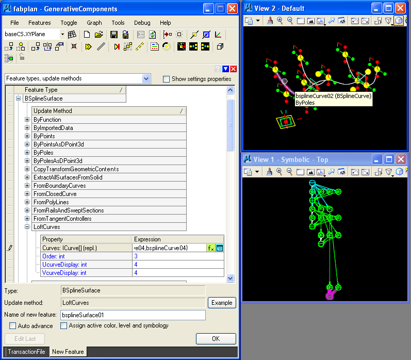Image resolution: width=411 pixels, height=360 pixels.
Task: Click the green square with dotted boxes icon
Action: tap(9, 58)
